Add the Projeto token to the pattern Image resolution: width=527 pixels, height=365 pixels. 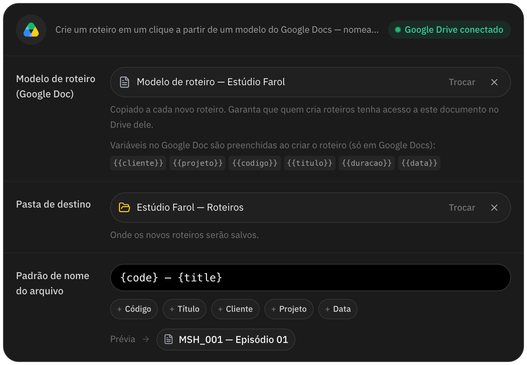(289, 309)
